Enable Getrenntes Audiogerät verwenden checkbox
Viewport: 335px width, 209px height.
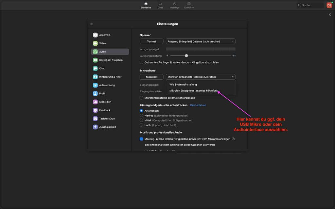pyautogui.click(x=141, y=62)
